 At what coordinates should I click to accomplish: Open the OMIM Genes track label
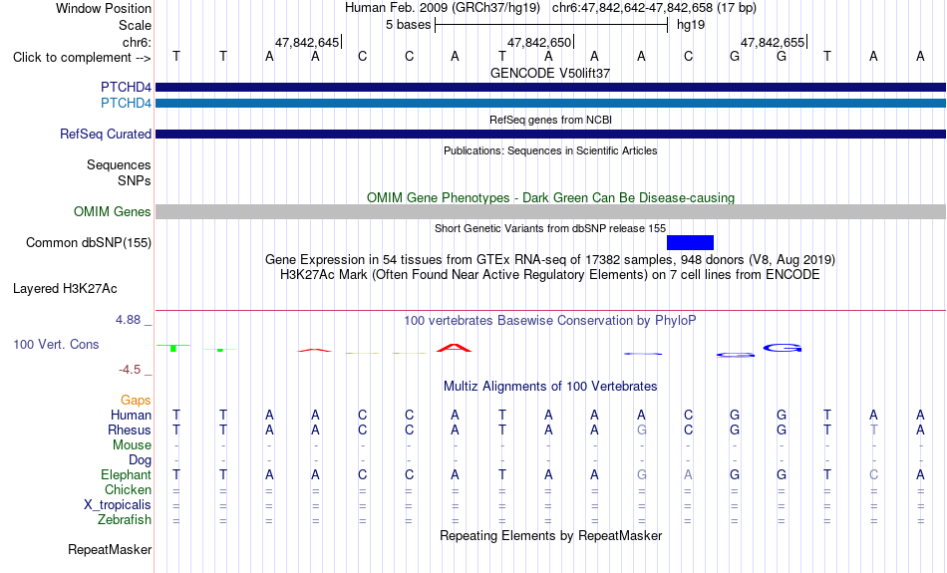tap(112, 212)
